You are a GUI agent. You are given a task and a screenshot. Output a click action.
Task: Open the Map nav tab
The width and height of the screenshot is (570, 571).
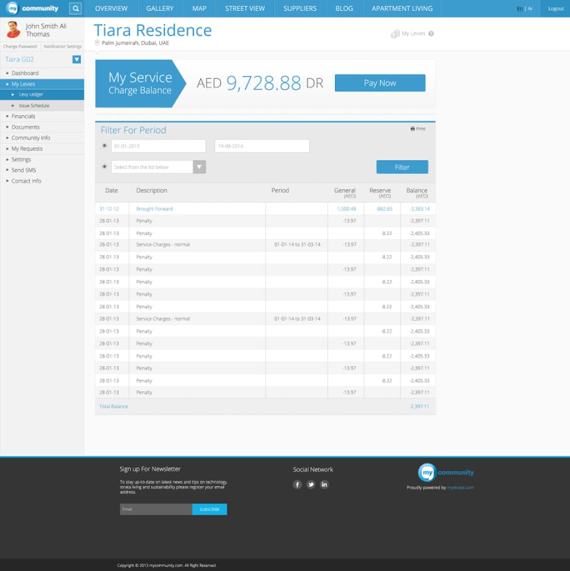click(199, 8)
